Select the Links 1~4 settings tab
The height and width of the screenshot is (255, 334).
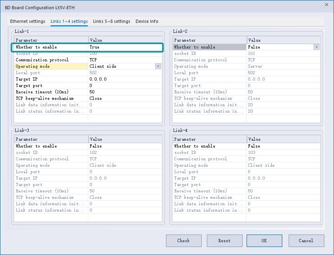pyautogui.click(x=69, y=21)
